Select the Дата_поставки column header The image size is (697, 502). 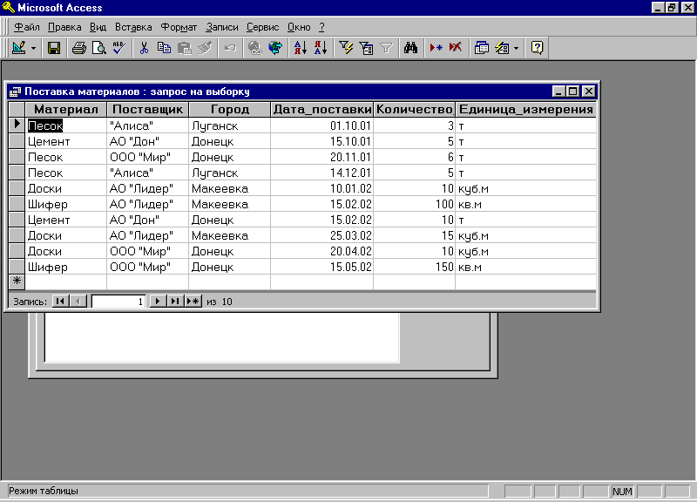click(x=321, y=110)
